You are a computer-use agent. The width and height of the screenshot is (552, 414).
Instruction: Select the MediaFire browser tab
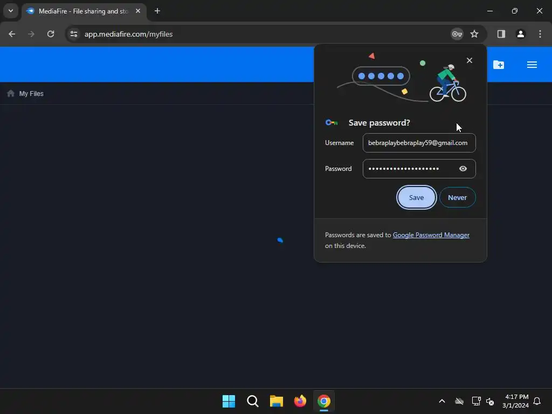[x=83, y=11]
